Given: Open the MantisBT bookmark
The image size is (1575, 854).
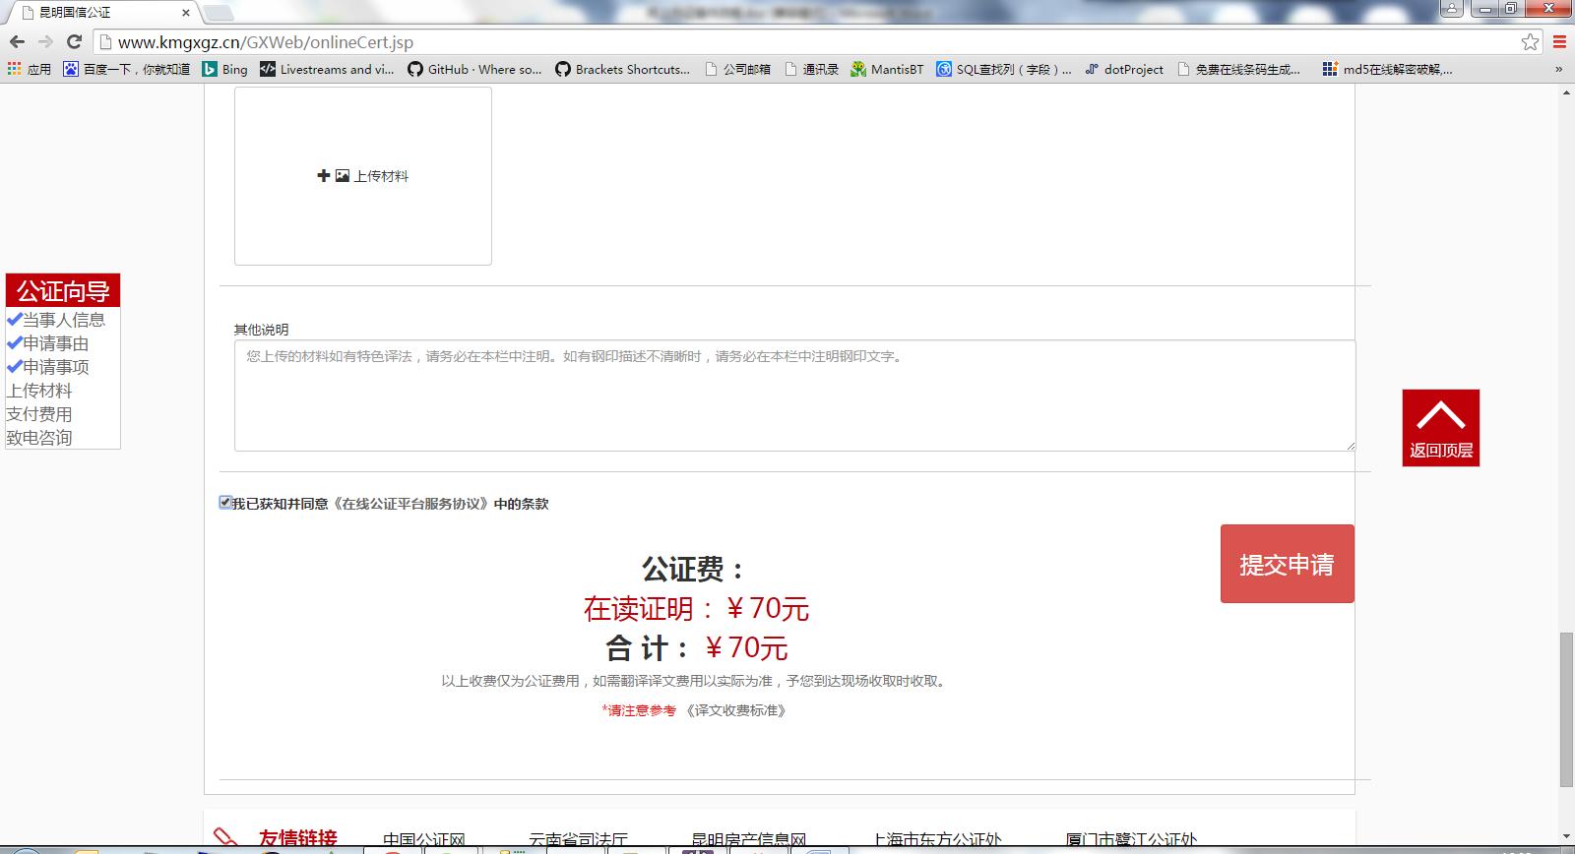Looking at the screenshot, I should pyautogui.click(x=887, y=69).
